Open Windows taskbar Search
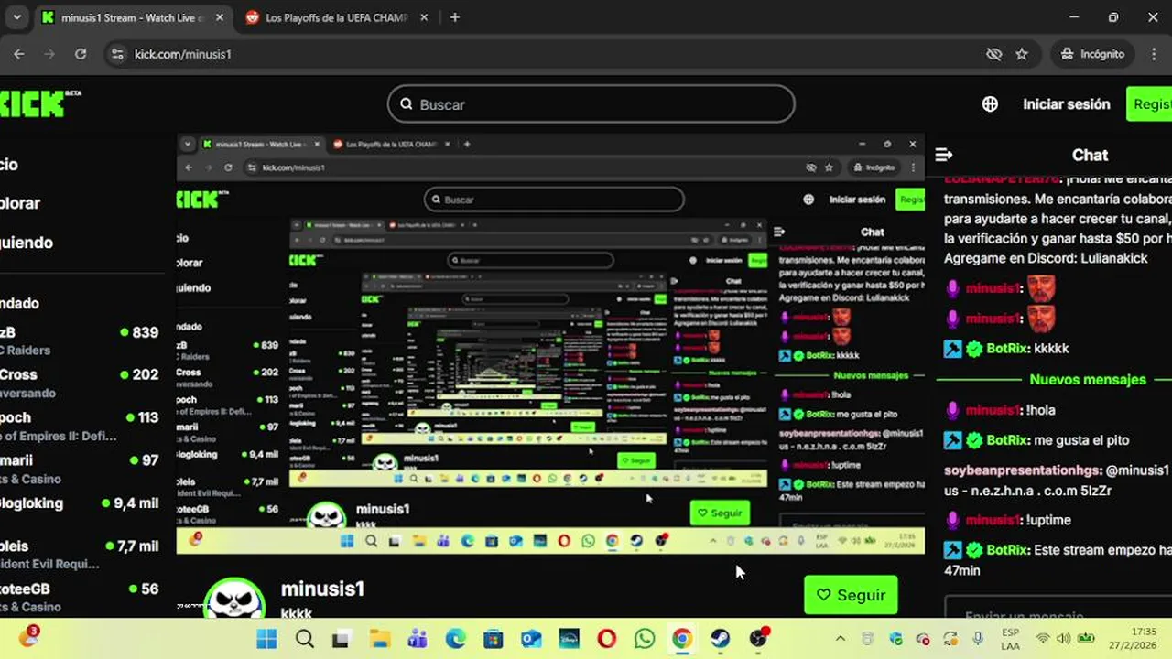The image size is (1172, 659). pyautogui.click(x=305, y=639)
